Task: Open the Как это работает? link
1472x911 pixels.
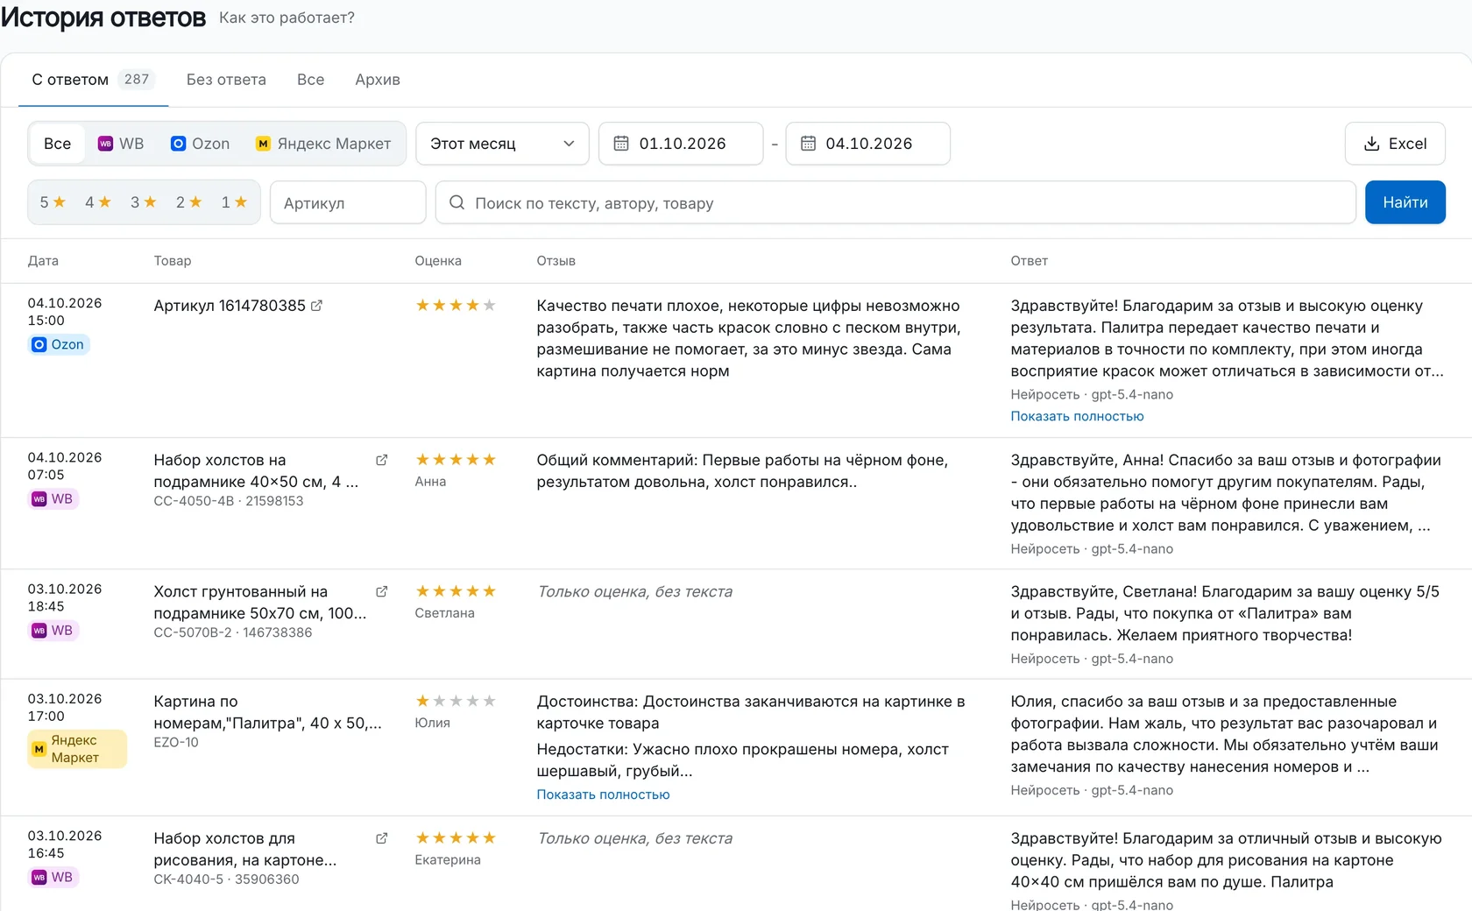Action: pos(287,18)
